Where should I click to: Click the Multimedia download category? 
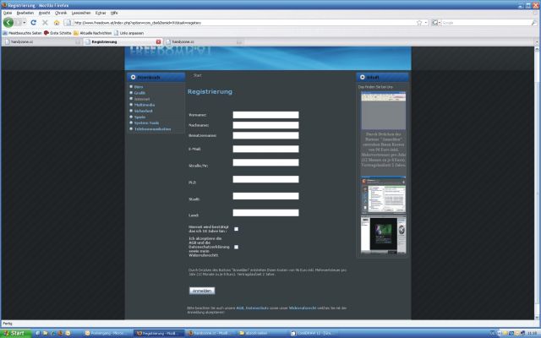click(145, 105)
